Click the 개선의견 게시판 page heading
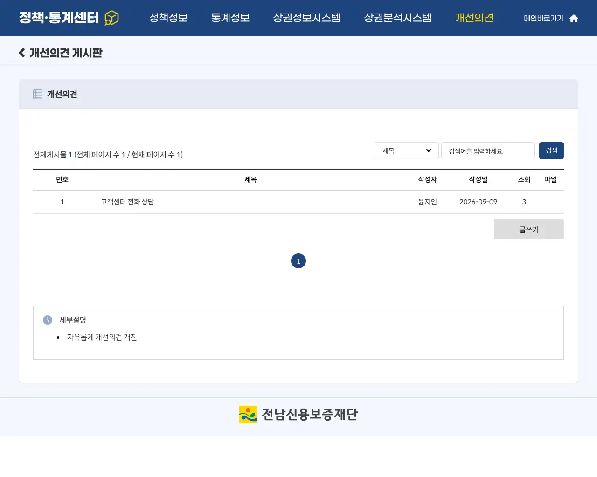 tap(66, 53)
